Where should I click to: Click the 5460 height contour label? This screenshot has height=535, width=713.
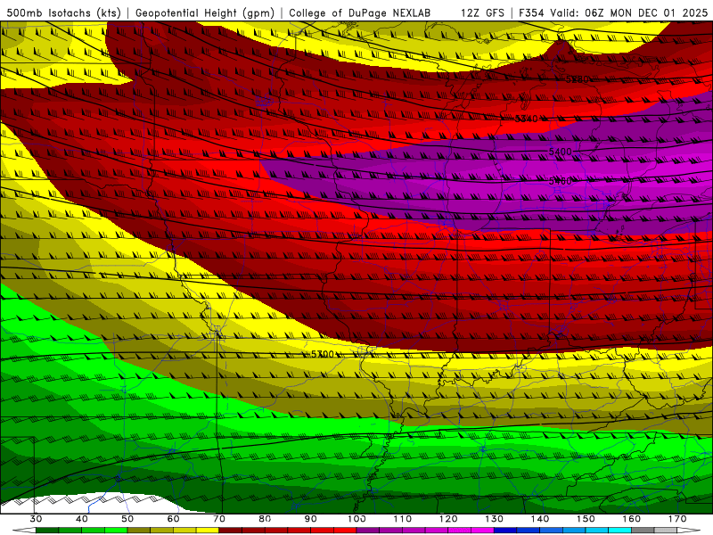pyautogui.click(x=561, y=181)
